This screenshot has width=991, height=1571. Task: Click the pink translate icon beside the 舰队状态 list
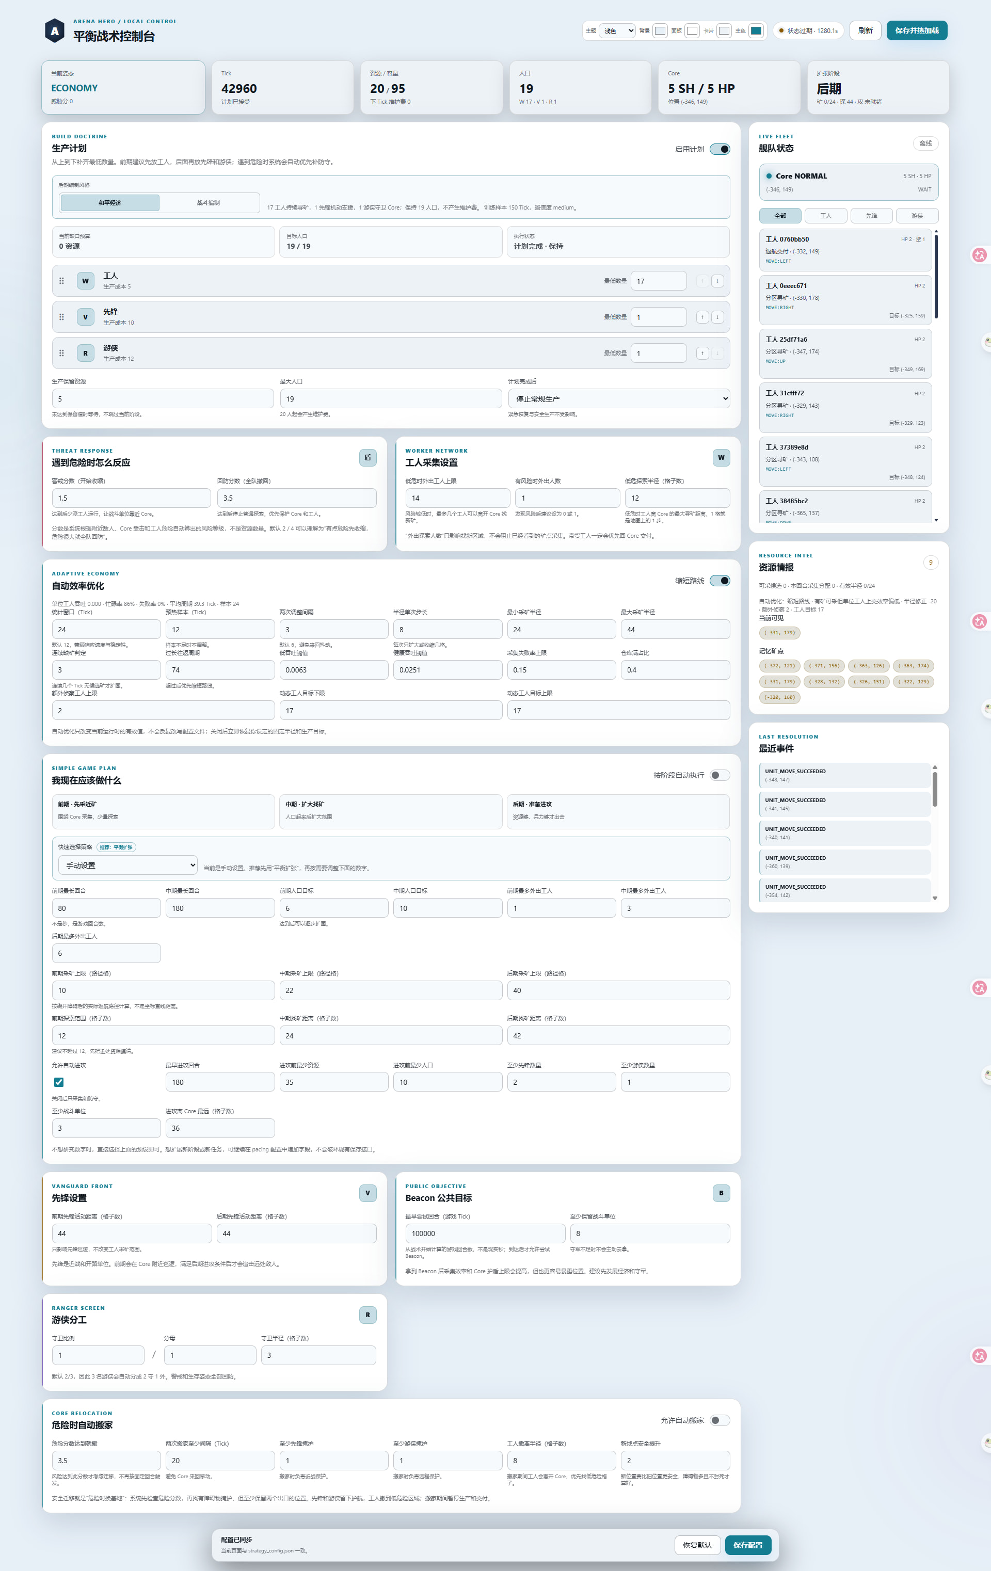tap(979, 255)
